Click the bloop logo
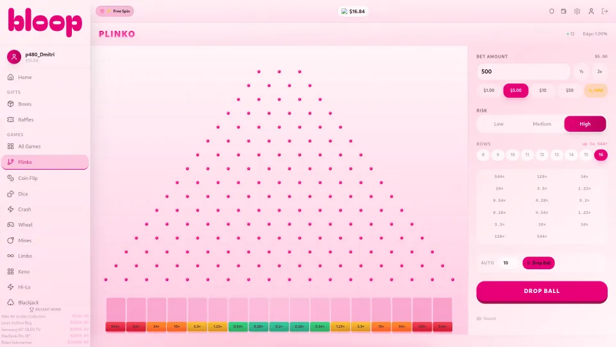 [x=45, y=22]
